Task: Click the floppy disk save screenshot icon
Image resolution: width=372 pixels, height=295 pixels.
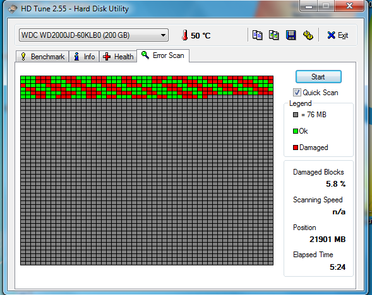Action: [x=291, y=35]
